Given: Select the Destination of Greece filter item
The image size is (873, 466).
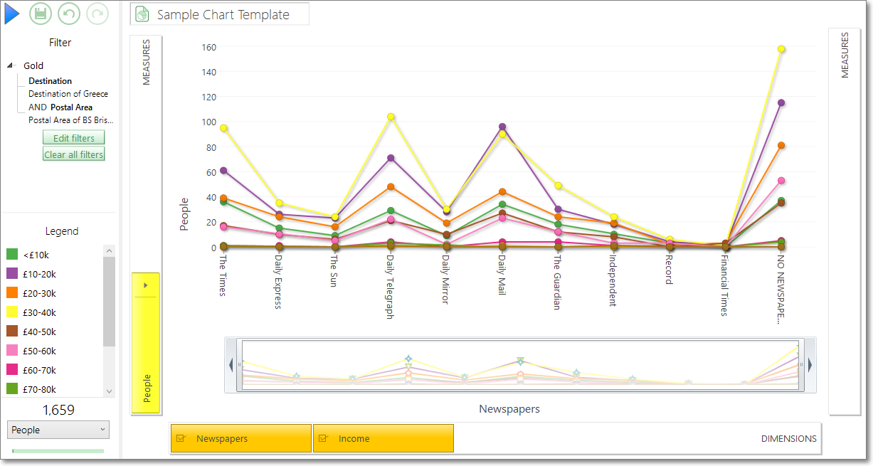Looking at the screenshot, I should 68,94.
